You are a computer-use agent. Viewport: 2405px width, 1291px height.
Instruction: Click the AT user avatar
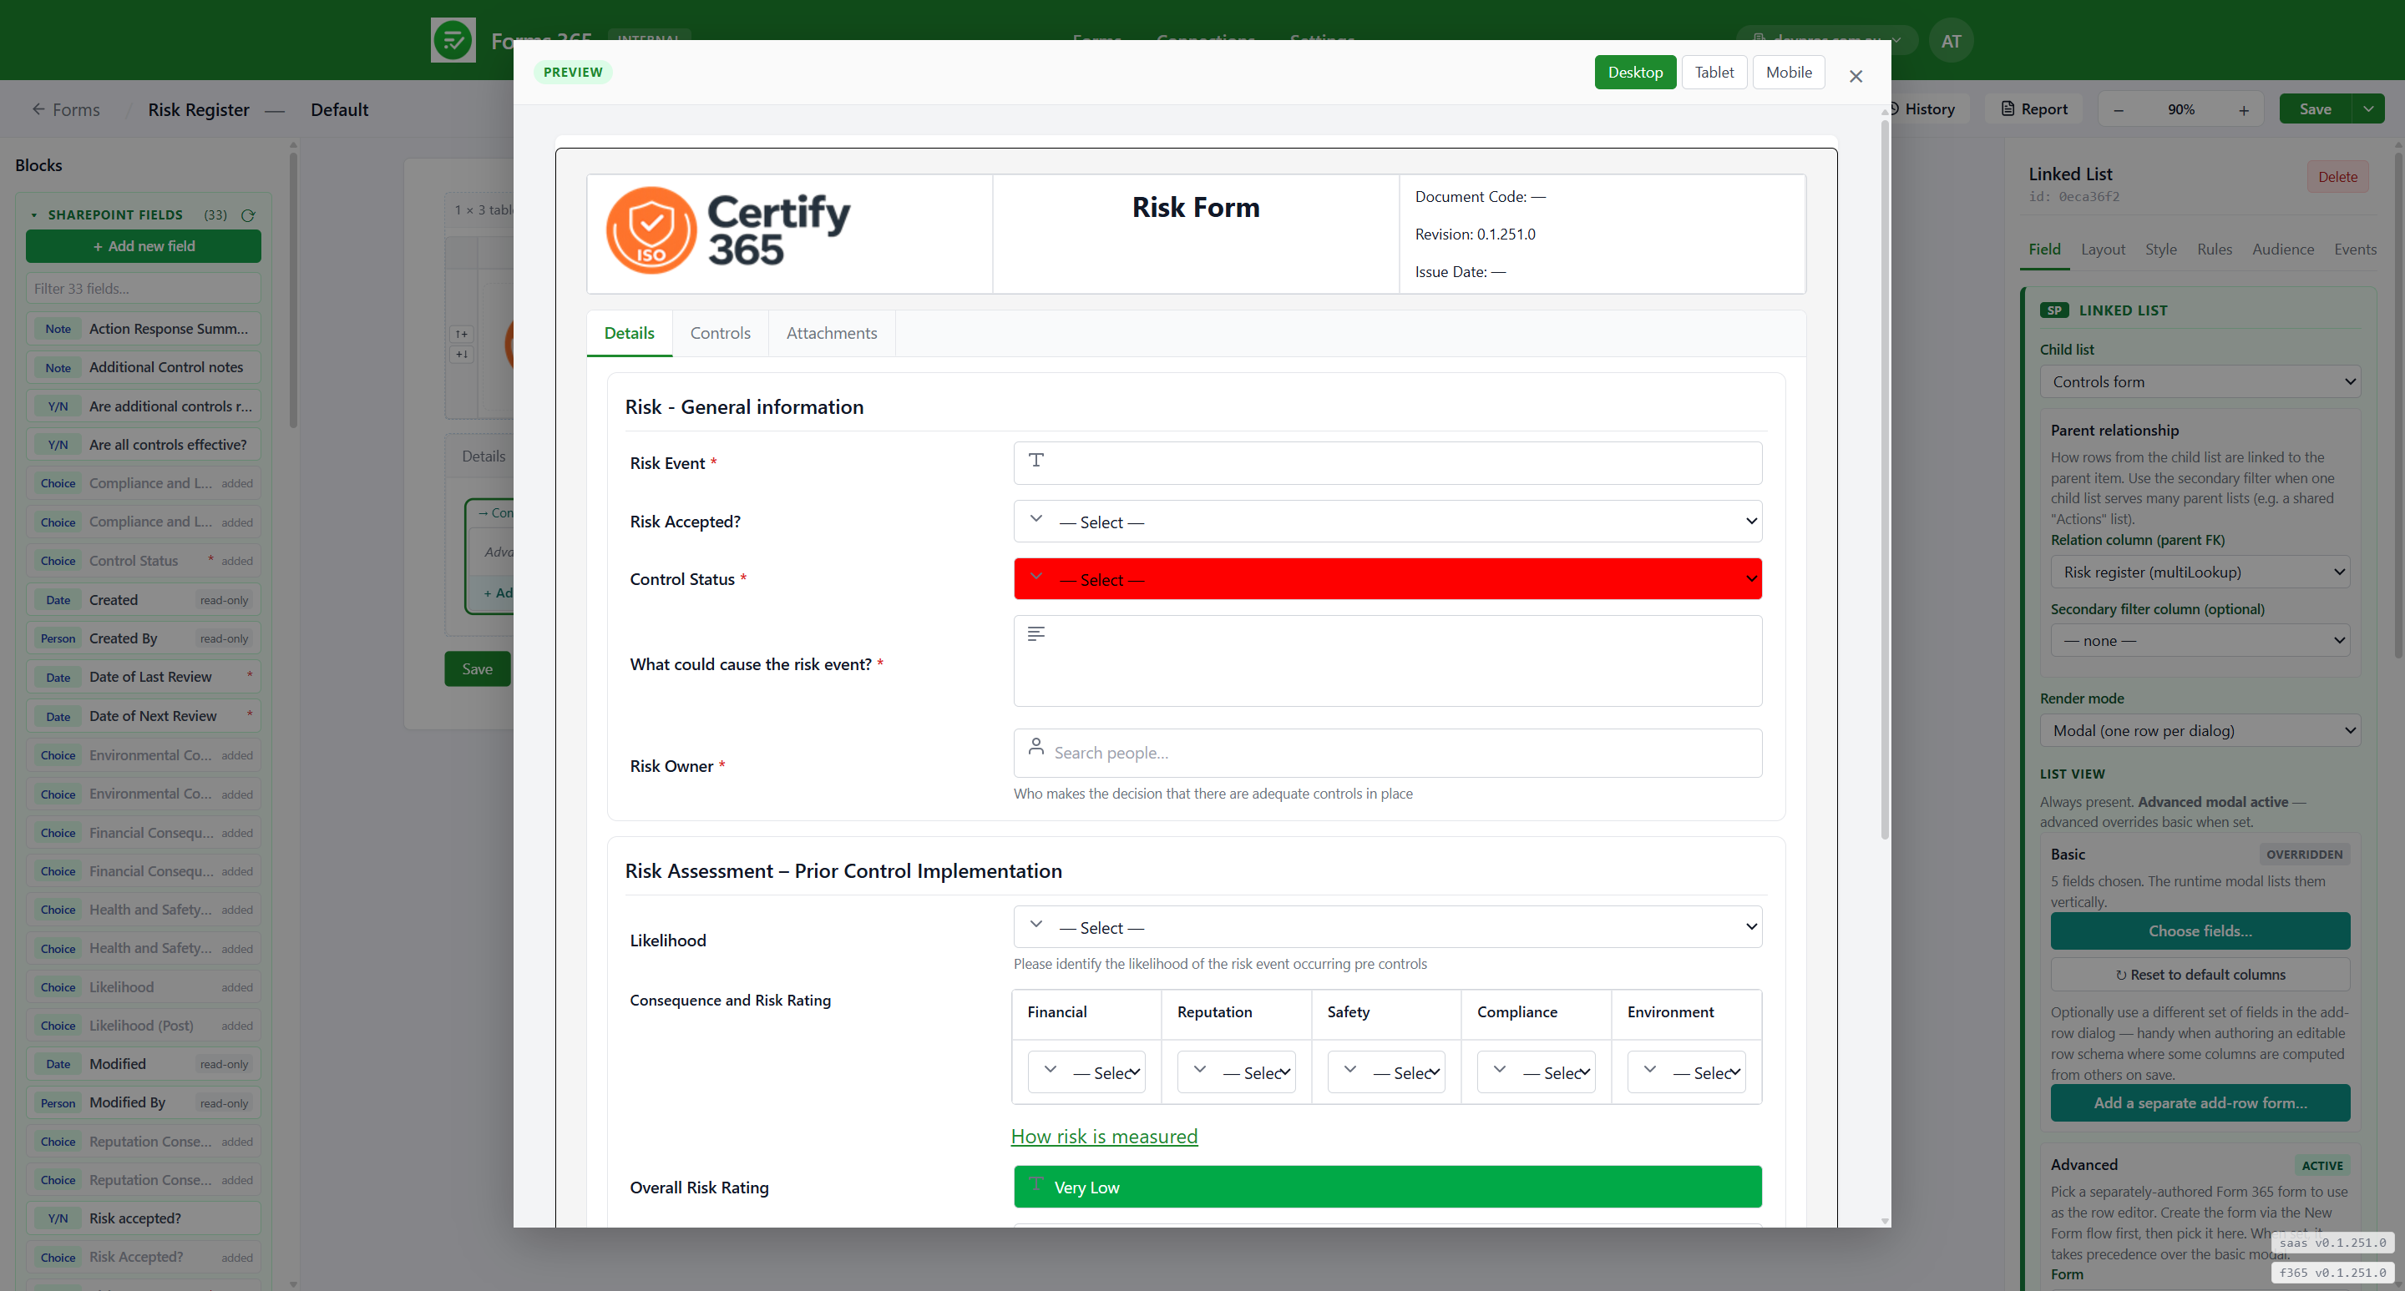tap(1951, 41)
